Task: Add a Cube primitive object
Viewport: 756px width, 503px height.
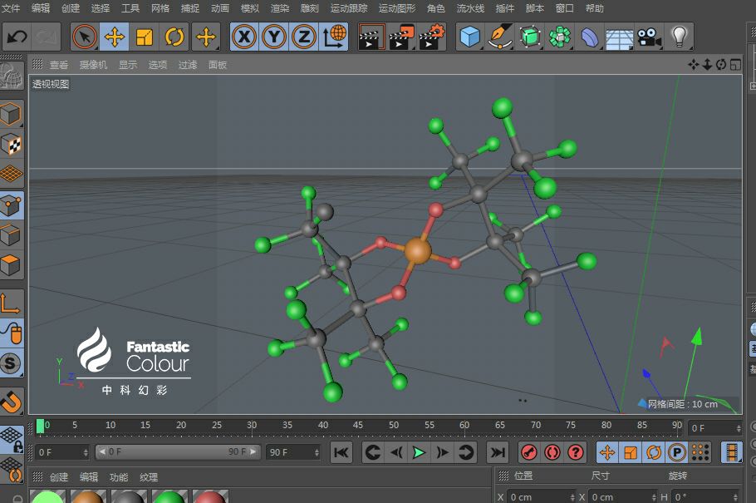Action: (471, 37)
